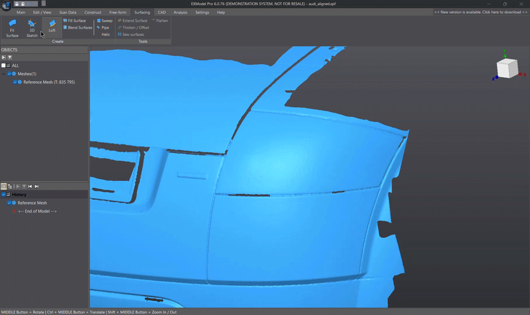
Task: Click Sew surfaces tool
Action: pyautogui.click(x=130, y=34)
